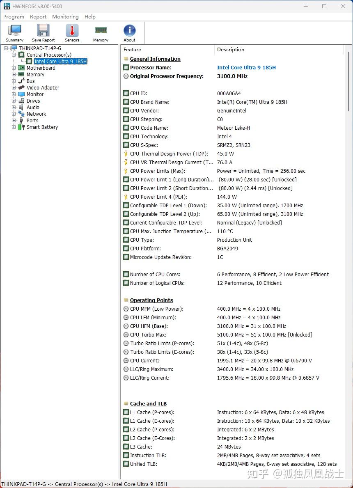Click the Audio speaker icon in tree
Viewport: 353px width, 488px height.
pyautogui.click(x=21, y=108)
